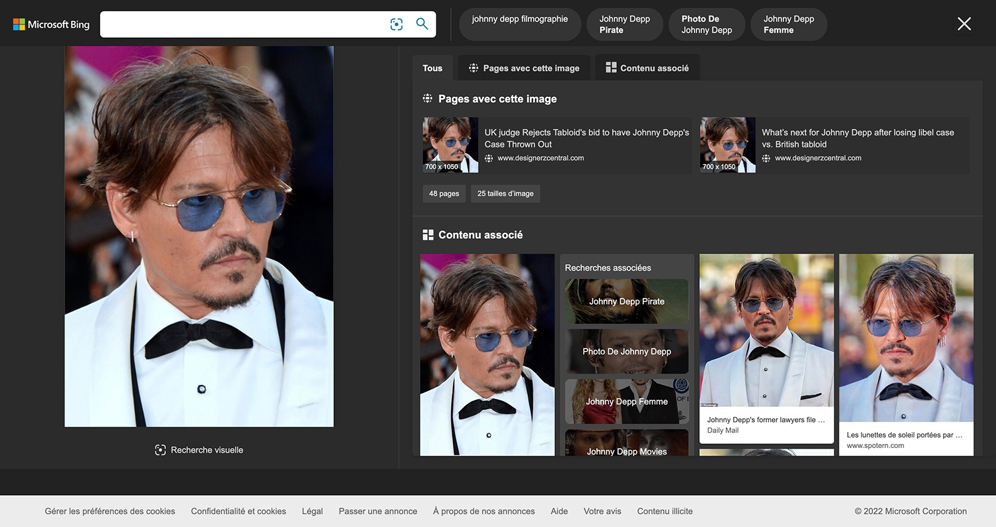Select related search 'Johnny Depp Femme' tile
The width and height of the screenshot is (996, 527).
click(627, 402)
